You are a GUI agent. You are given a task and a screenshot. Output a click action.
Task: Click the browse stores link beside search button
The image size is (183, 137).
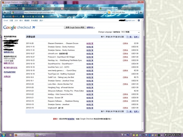(91, 27)
